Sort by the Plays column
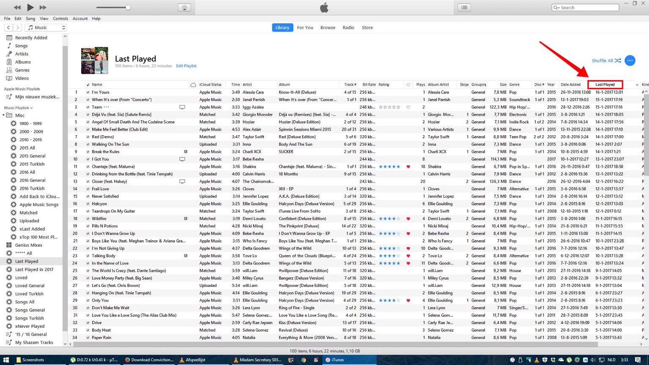The height and width of the screenshot is (365, 649). click(x=420, y=84)
